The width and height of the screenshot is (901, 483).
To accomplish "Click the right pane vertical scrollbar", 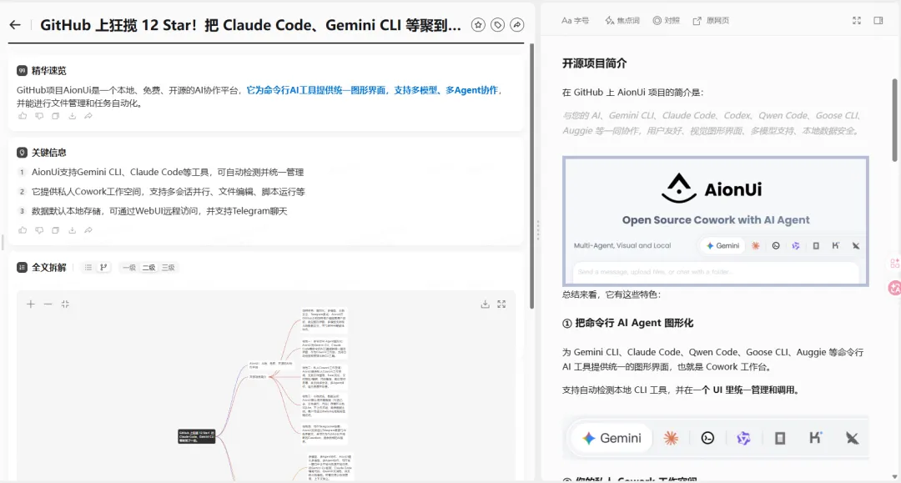I will click(894, 121).
